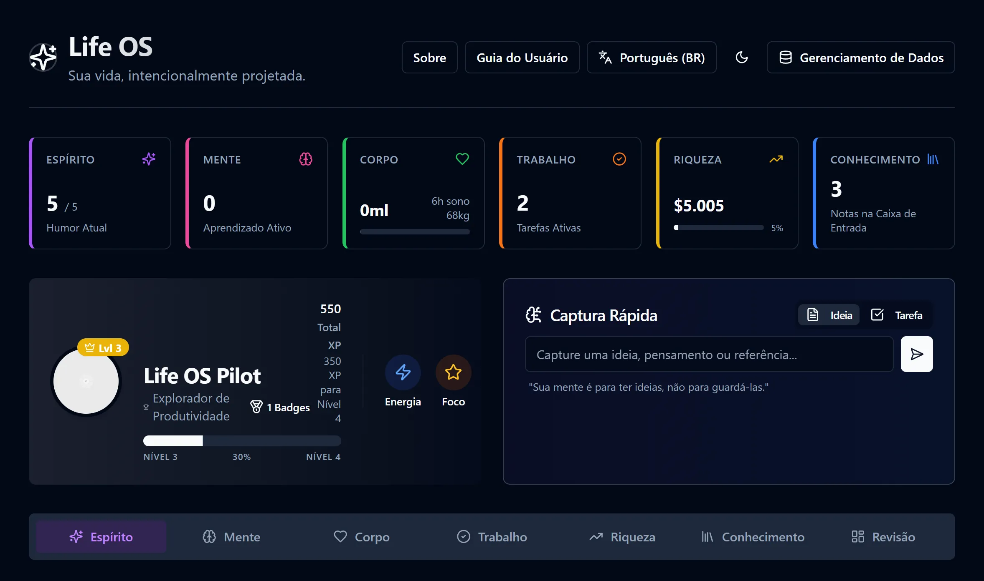Image resolution: width=984 pixels, height=581 pixels.
Task: Click the 1 Badges medal icon
Action: click(x=256, y=407)
